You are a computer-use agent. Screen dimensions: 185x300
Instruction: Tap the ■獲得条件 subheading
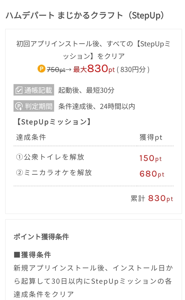click(32, 255)
